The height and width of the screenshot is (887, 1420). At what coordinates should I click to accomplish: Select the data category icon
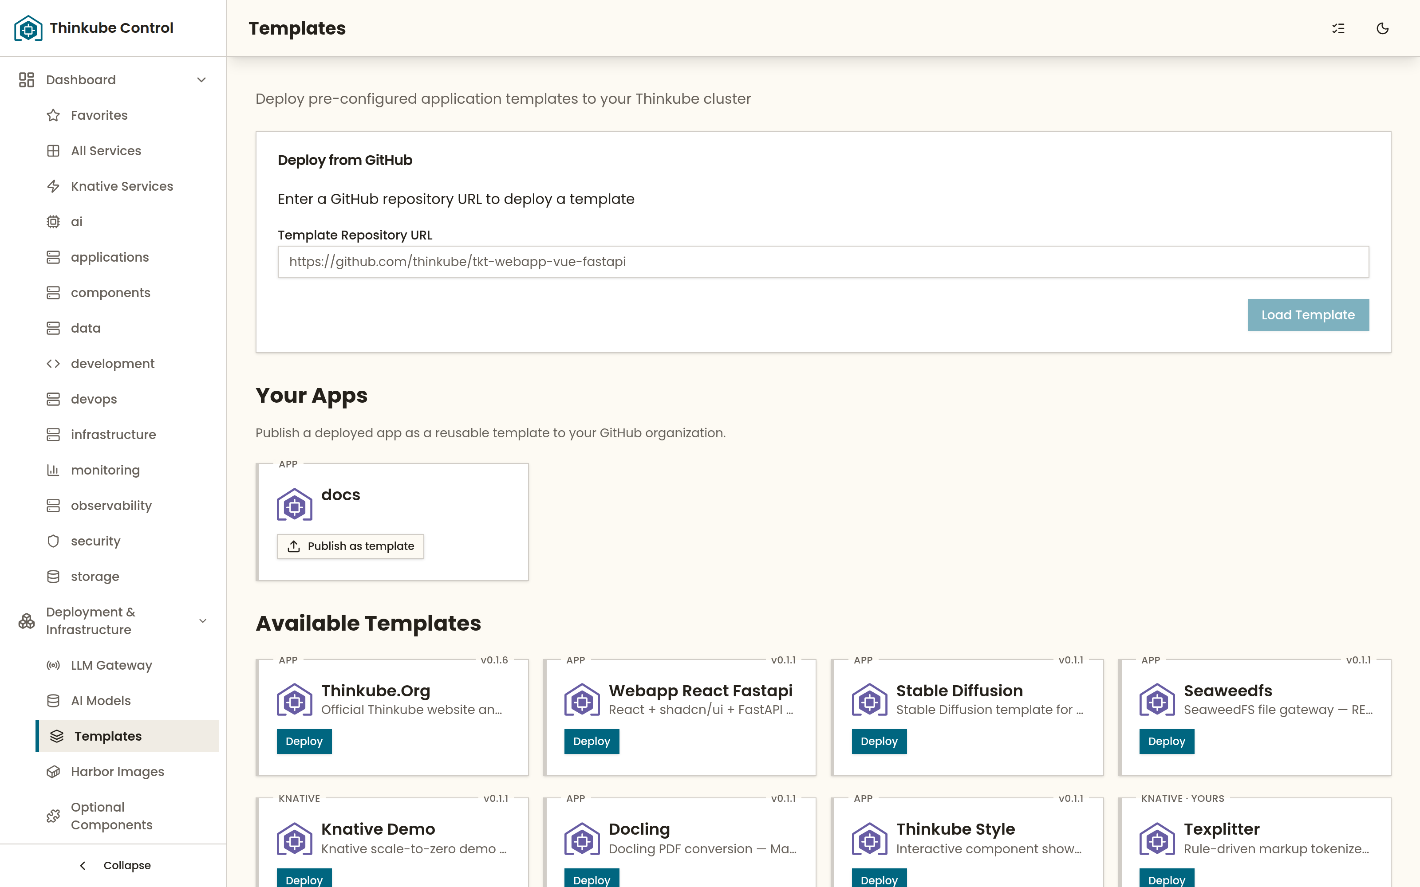pyautogui.click(x=53, y=328)
